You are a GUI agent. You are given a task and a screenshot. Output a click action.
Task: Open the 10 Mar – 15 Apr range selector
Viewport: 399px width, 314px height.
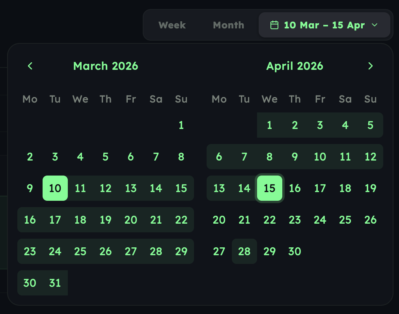click(x=324, y=25)
